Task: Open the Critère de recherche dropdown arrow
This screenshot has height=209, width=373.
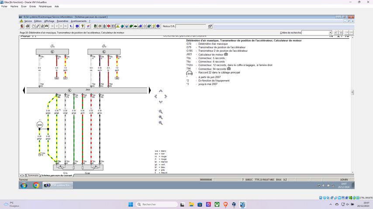Action: click(x=330, y=33)
